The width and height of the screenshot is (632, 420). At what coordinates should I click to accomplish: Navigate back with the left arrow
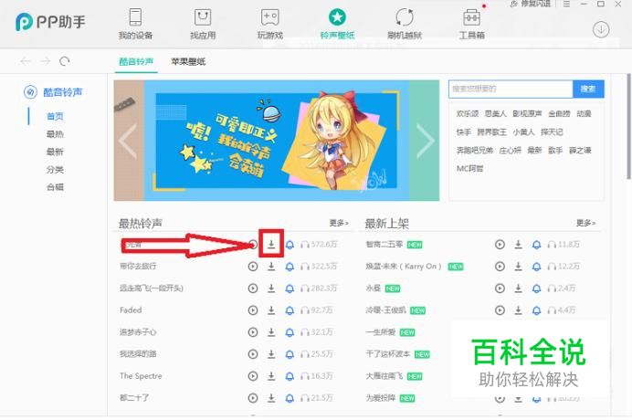coord(26,61)
